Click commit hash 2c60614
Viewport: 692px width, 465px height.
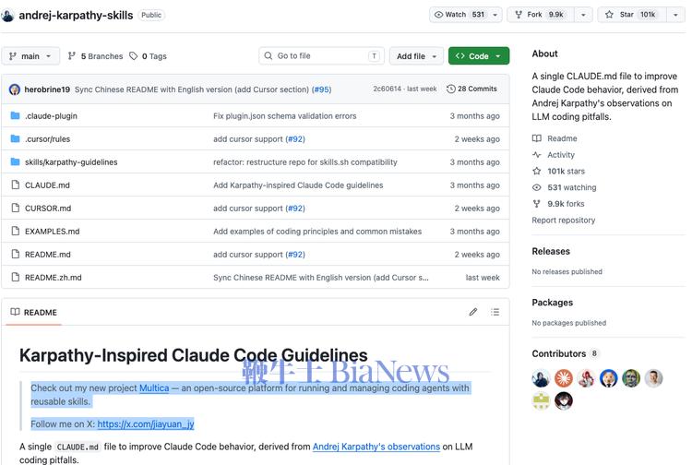pyautogui.click(x=387, y=89)
